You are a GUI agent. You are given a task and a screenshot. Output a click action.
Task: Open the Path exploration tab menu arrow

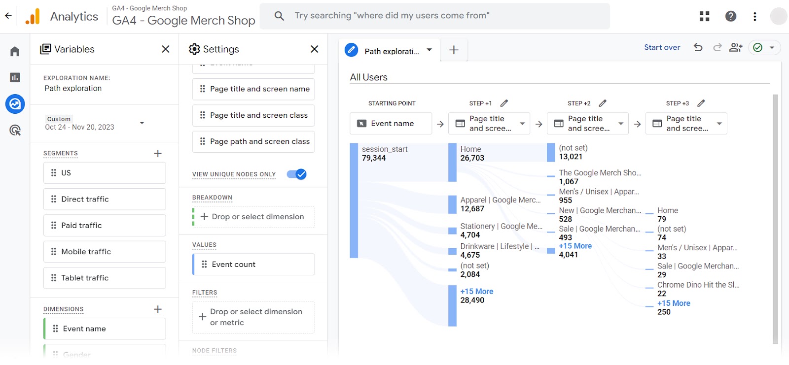[429, 50]
